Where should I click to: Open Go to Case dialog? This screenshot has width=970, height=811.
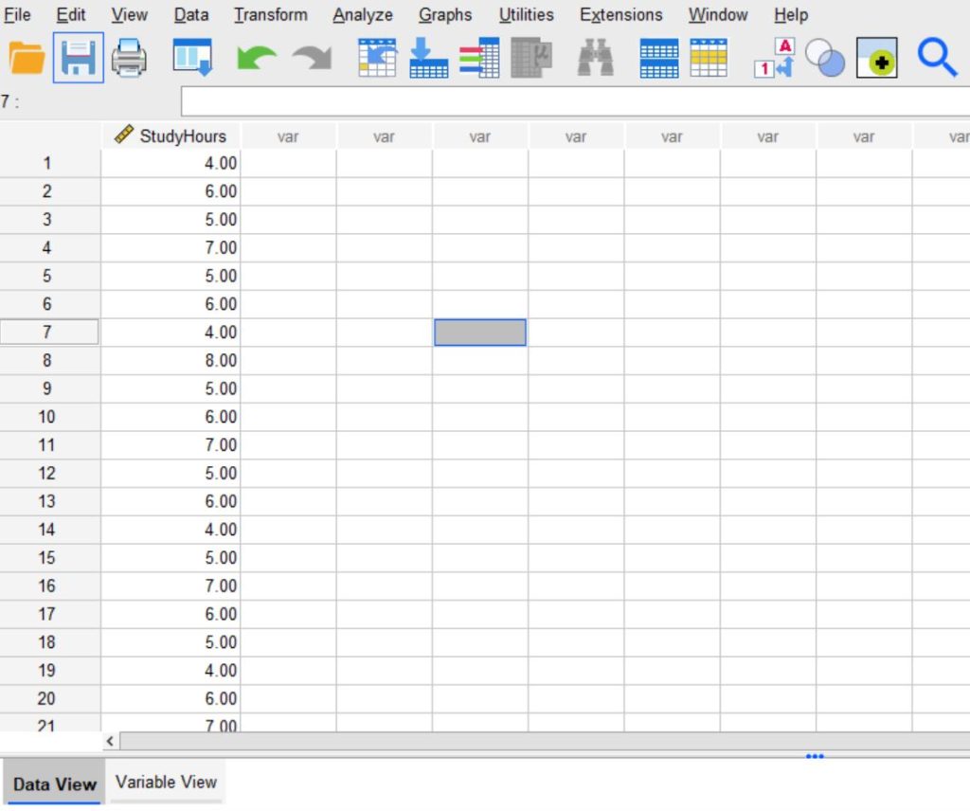point(378,58)
